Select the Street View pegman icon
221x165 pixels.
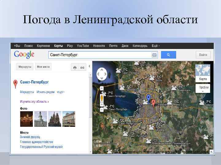[x=102, y=98]
